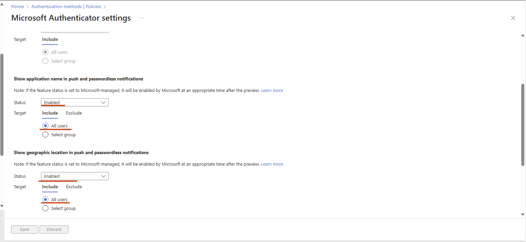Image resolution: width=526 pixels, height=242 pixels.
Task: Open Learn more link for application name note
Action: point(272,90)
